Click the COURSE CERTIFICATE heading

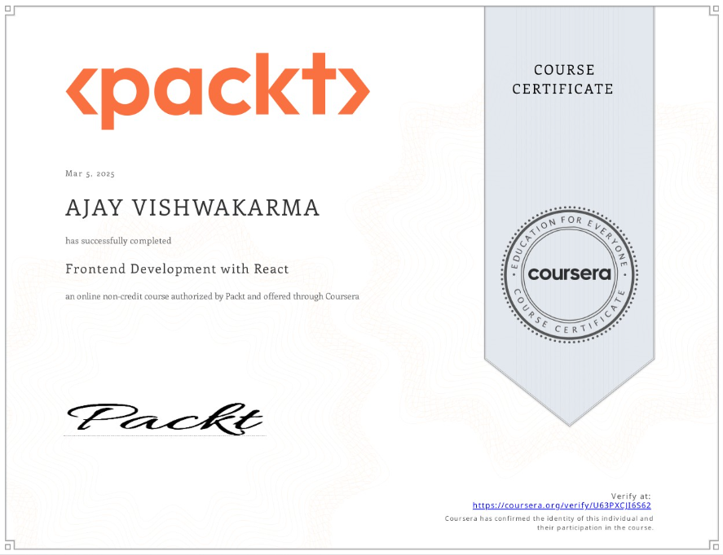click(x=562, y=79)
